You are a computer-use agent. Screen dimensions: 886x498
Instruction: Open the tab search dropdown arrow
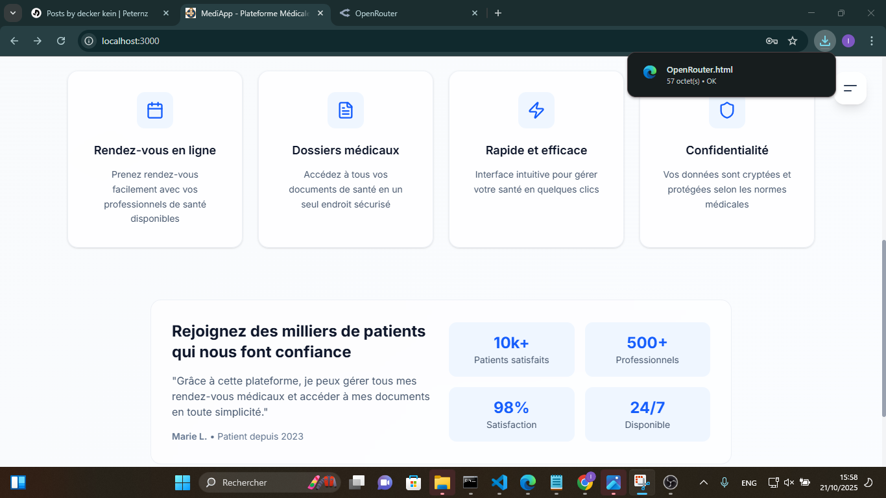tap(12, 13)
